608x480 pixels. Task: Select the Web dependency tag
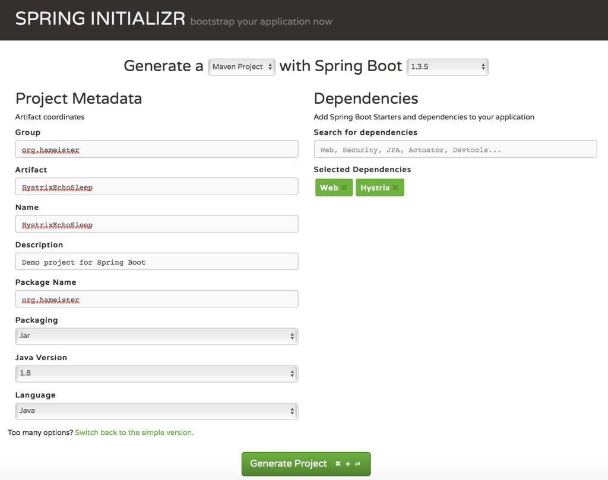(x=328, y=188)
